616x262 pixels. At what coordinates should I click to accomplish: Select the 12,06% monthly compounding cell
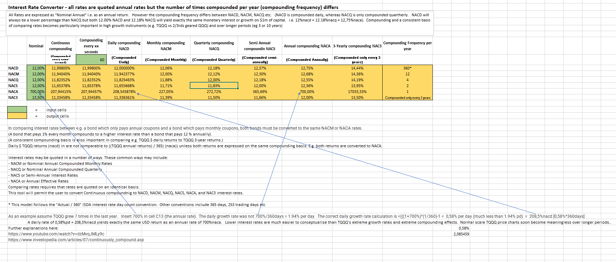[x=166, y=68]
